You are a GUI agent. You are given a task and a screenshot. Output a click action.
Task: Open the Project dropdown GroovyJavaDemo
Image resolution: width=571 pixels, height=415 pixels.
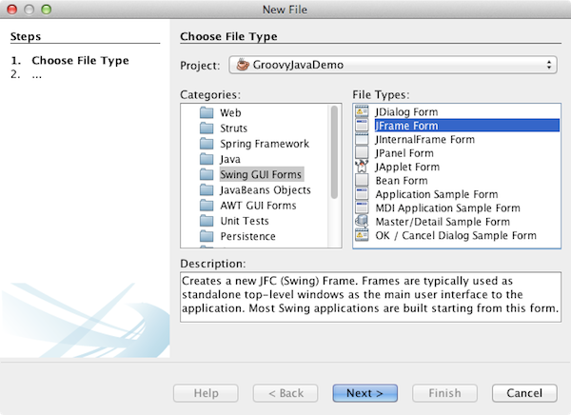(x=393, y=65)
